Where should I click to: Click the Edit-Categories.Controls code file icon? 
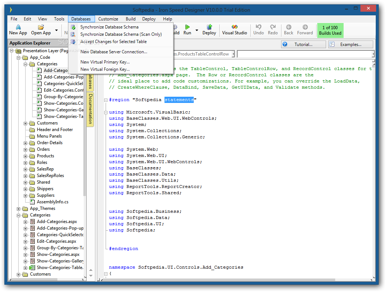pyautogui.click(x=39, y=90)
